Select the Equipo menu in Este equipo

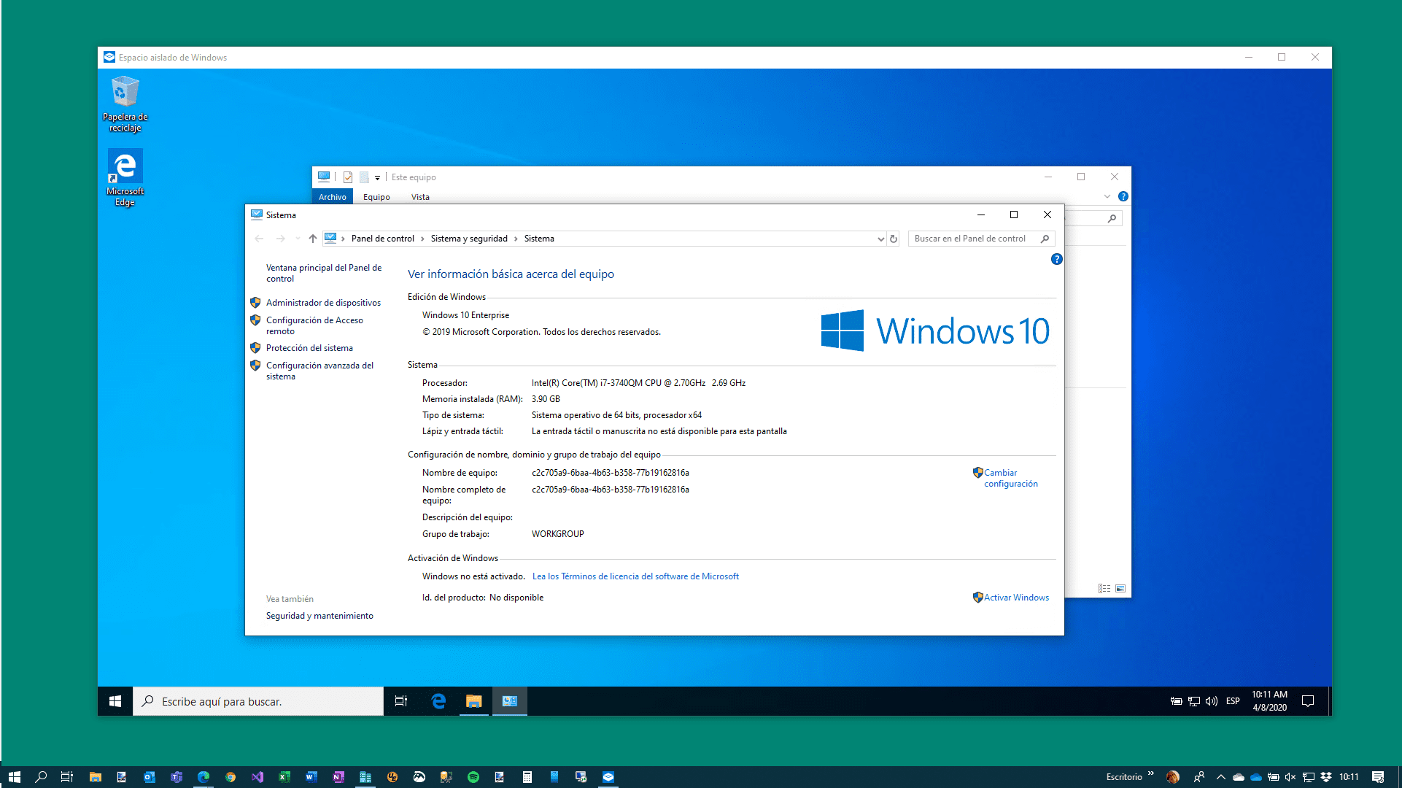376,196
